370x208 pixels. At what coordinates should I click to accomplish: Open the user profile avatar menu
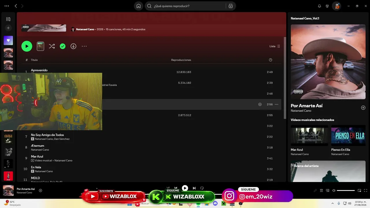pyautogui.click(x=336, y=6)
